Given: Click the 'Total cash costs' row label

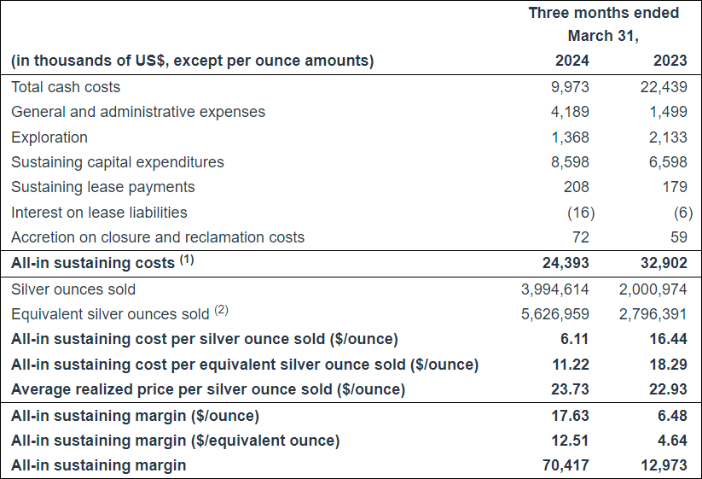Looking at the screenshot, I should pyautogui.click(x=66, y=87).
